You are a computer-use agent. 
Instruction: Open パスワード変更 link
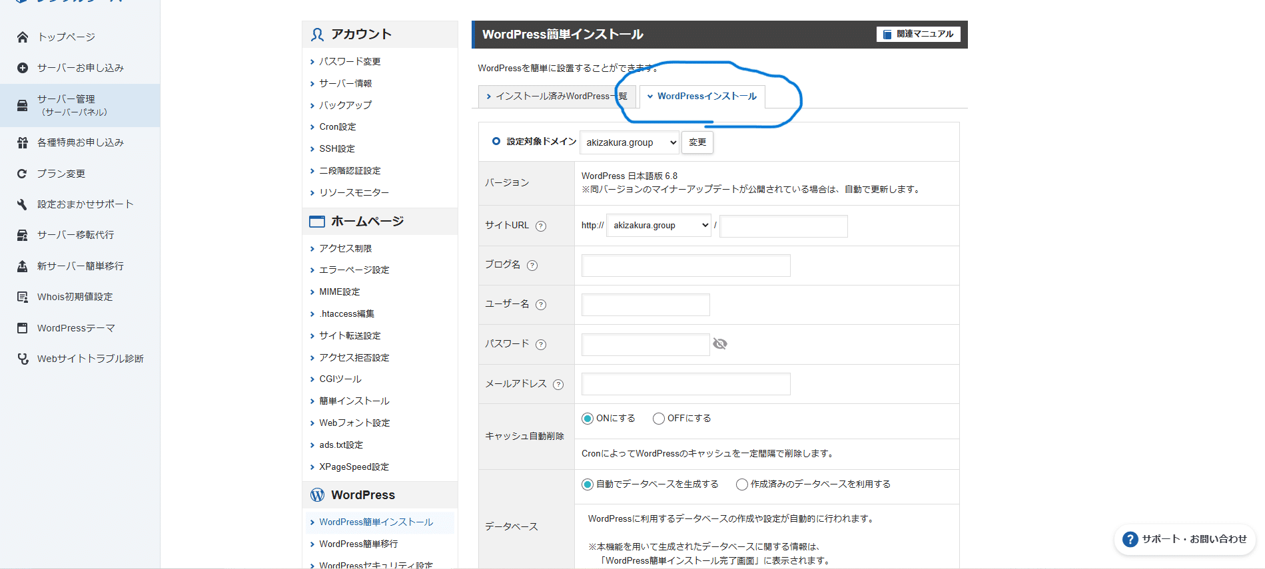pyautogui.click(x=350, y=61)
